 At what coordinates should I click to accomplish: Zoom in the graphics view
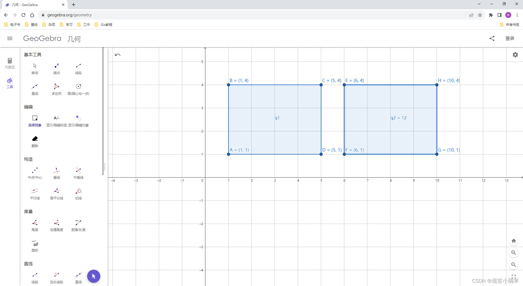[514, 253]
